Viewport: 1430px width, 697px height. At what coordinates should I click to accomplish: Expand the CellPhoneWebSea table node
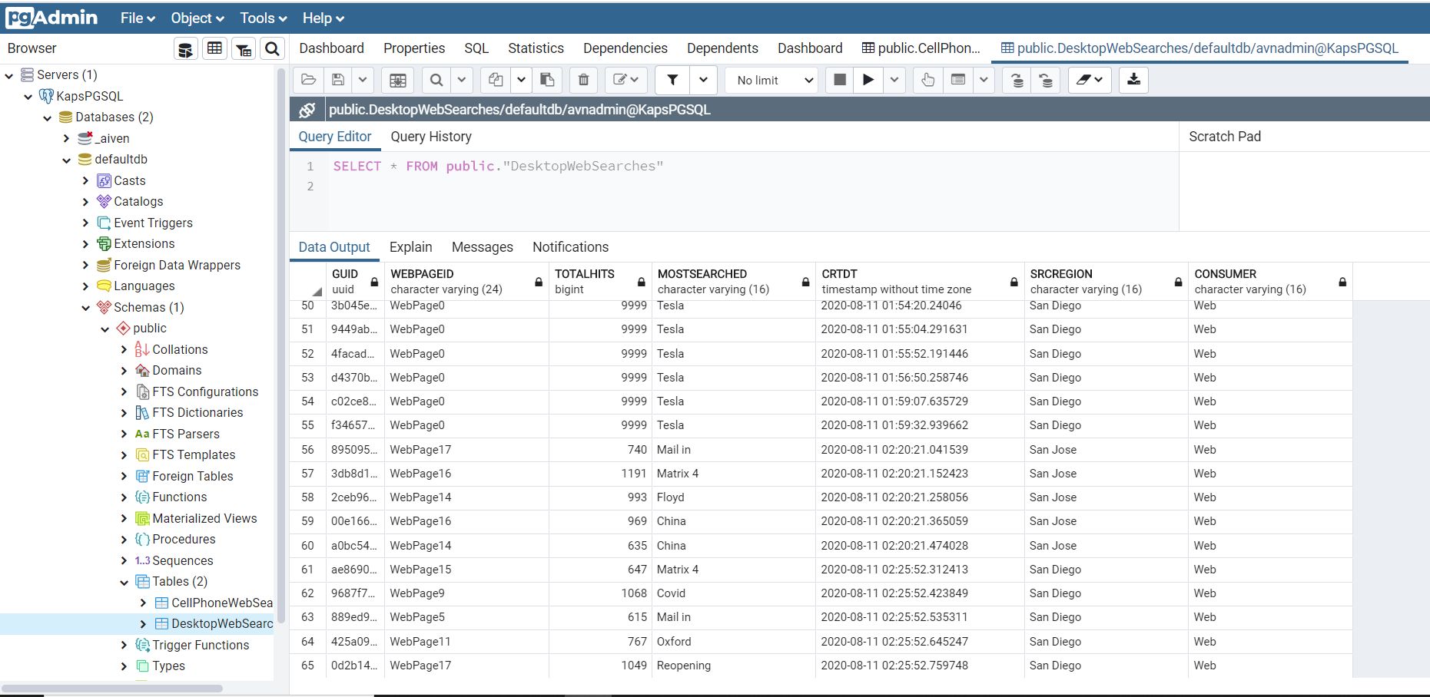coord(144,603)
